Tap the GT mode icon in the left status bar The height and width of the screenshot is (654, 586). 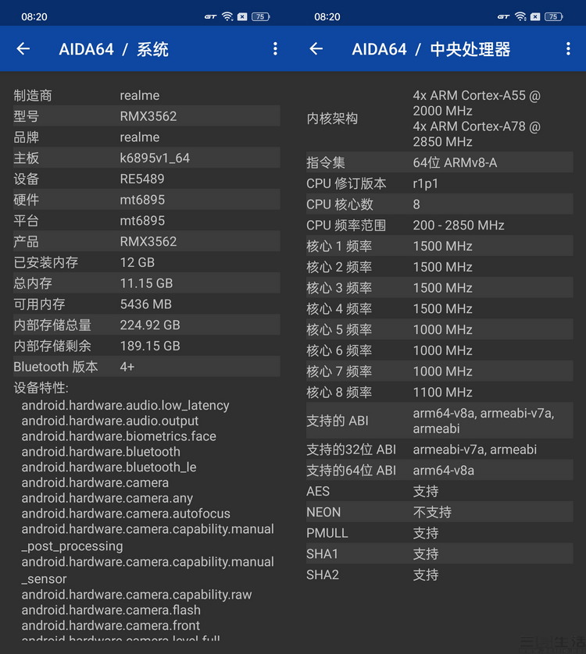coord(210,16)
